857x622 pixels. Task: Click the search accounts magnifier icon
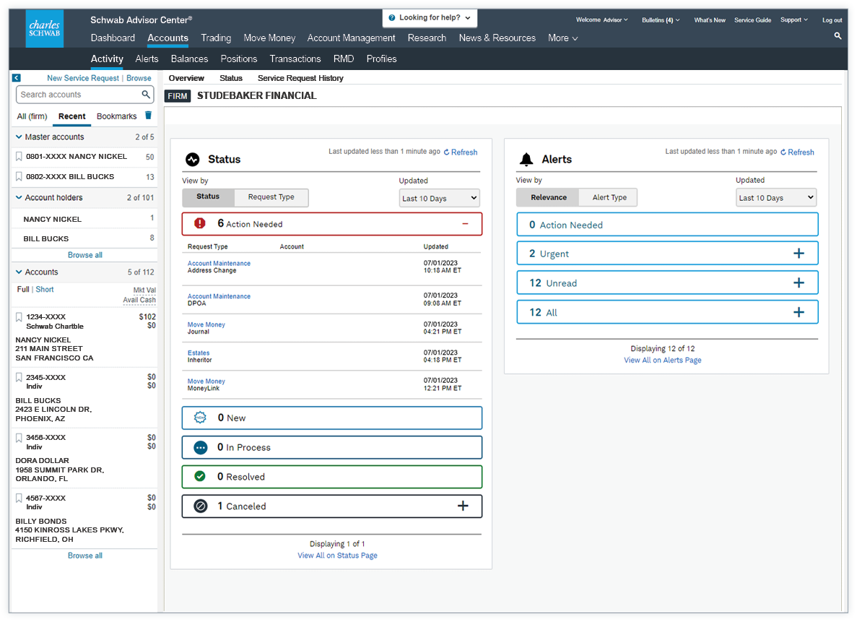pos(146,95)
